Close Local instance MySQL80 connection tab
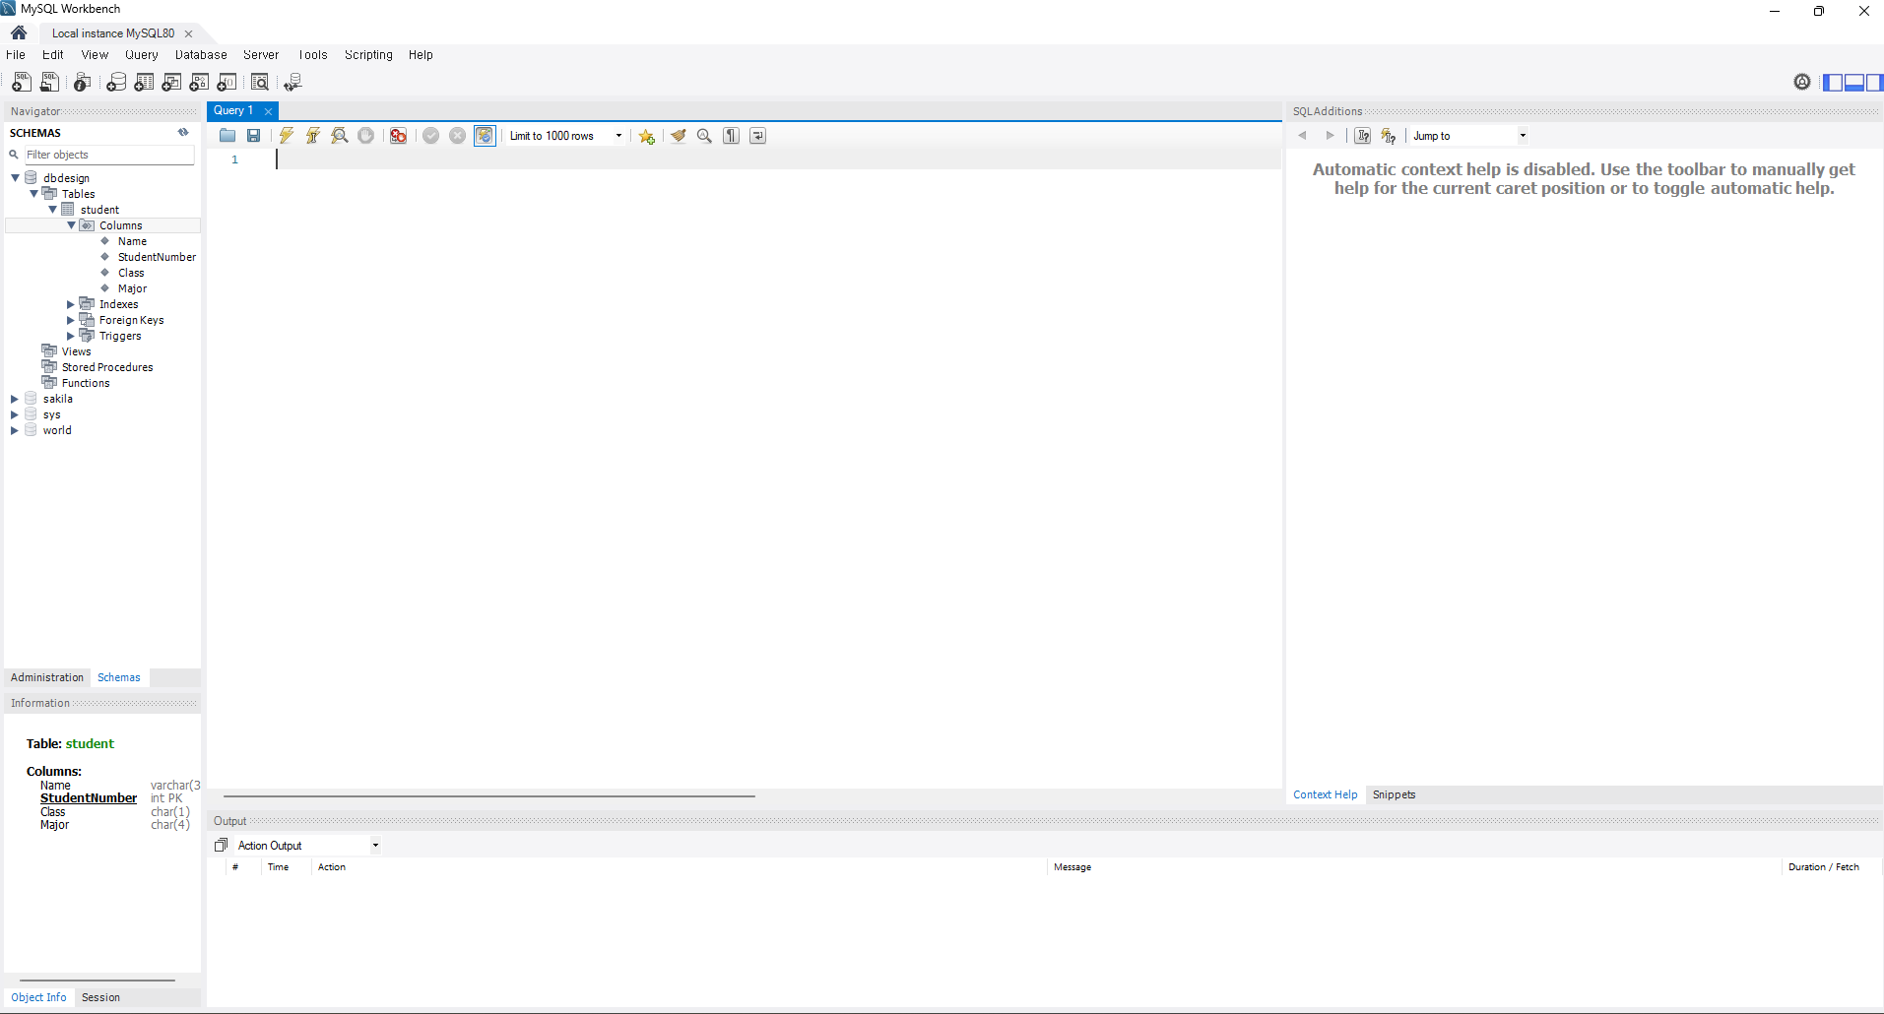The height and width of the screenshot is (1014, 1884). point(188,33)
